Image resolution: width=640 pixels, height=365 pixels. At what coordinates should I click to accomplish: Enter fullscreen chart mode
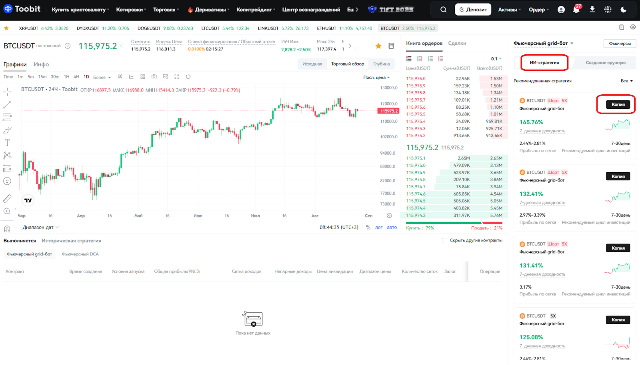177,77
